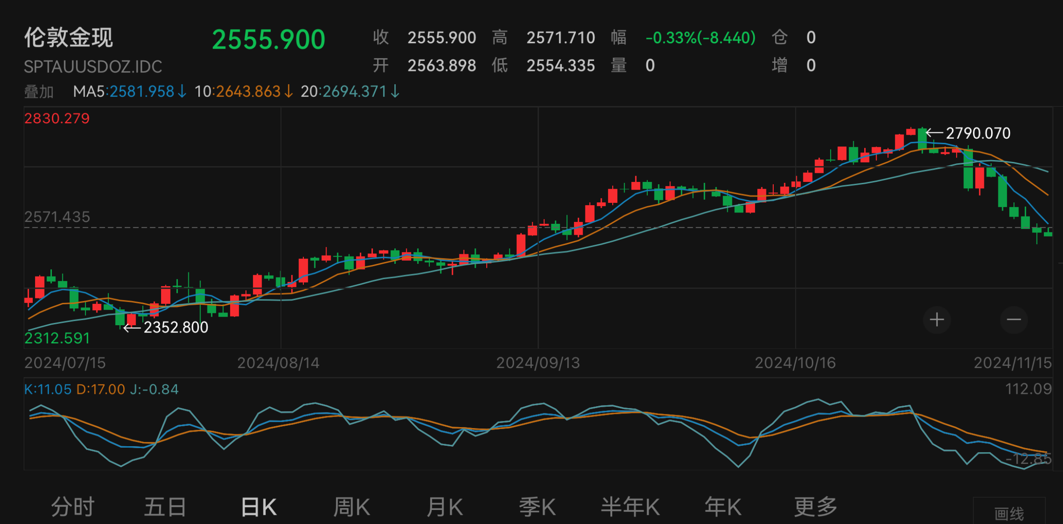Click the 2024/08/14 date axis label

tap(278, 363)
